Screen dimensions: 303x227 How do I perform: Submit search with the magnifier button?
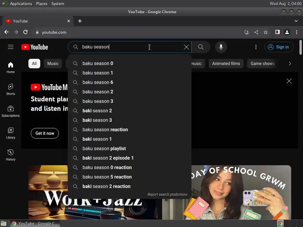(x=201, y=47)
